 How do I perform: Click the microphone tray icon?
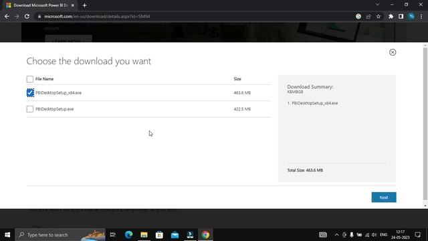[352, 235]
